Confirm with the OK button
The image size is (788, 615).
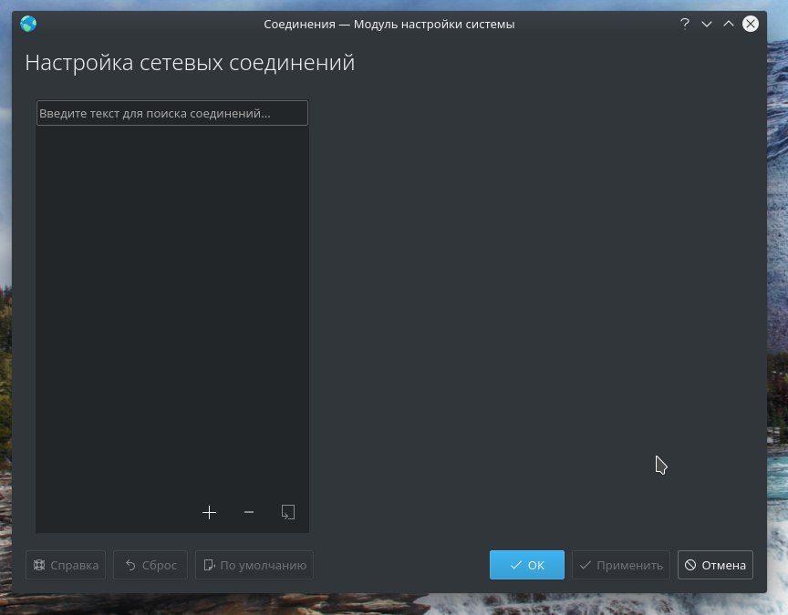coord(526,565)
